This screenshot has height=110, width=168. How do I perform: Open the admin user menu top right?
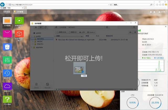163,12
